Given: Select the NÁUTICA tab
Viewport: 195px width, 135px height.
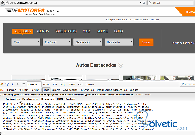Looking at the screenshot, I should tap(119, 31).
